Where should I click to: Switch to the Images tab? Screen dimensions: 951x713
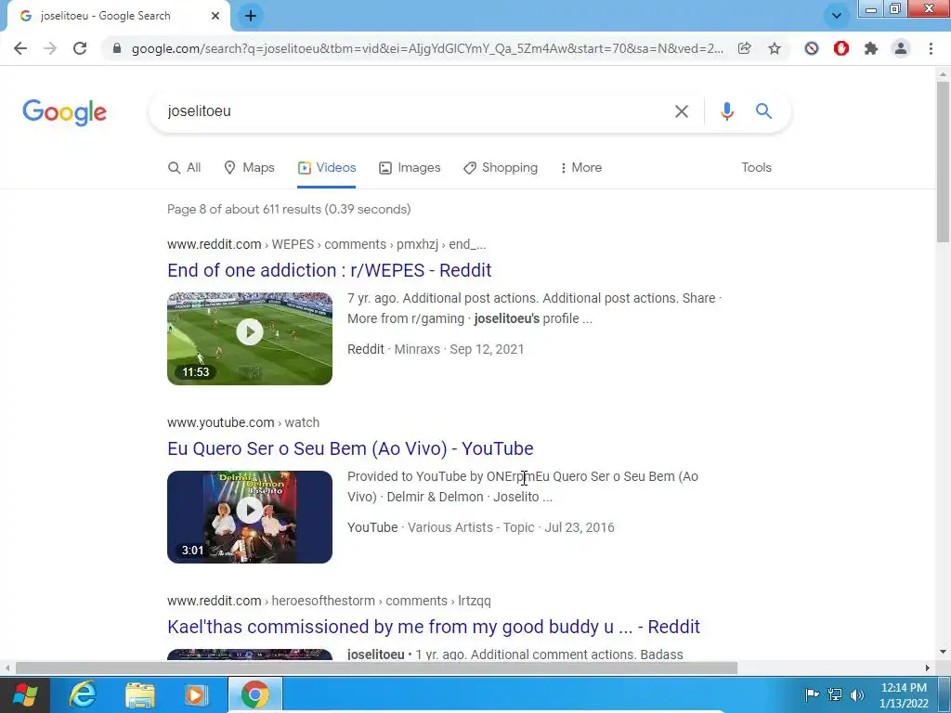tap(410, 167)
